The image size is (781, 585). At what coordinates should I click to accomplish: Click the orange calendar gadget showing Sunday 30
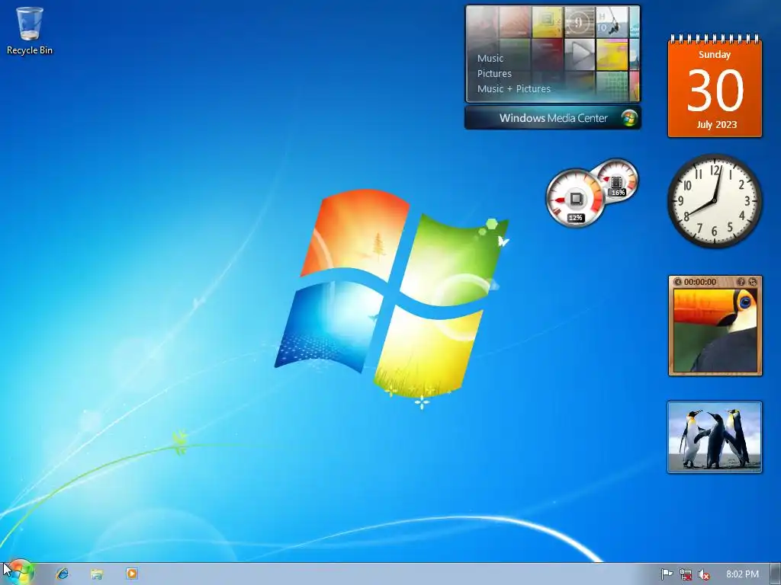[x=715, y=88]
